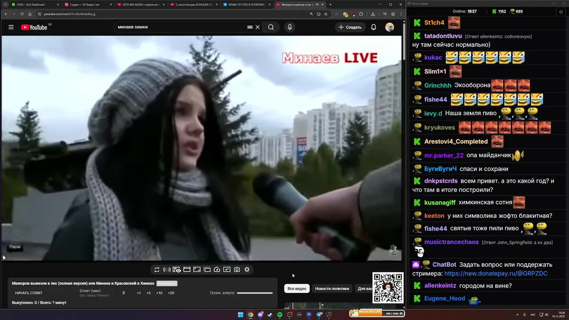Click the browser back arrow
This screenshot has height=320, width=569.
[x=6, y=14]
